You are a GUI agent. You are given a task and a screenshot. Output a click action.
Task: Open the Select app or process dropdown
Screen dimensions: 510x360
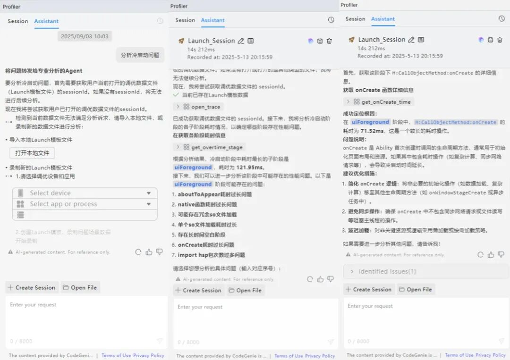[85, 204]
